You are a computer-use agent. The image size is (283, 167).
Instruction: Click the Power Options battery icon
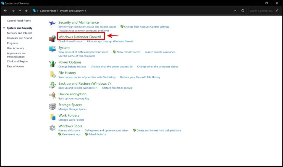click(52, 64)
